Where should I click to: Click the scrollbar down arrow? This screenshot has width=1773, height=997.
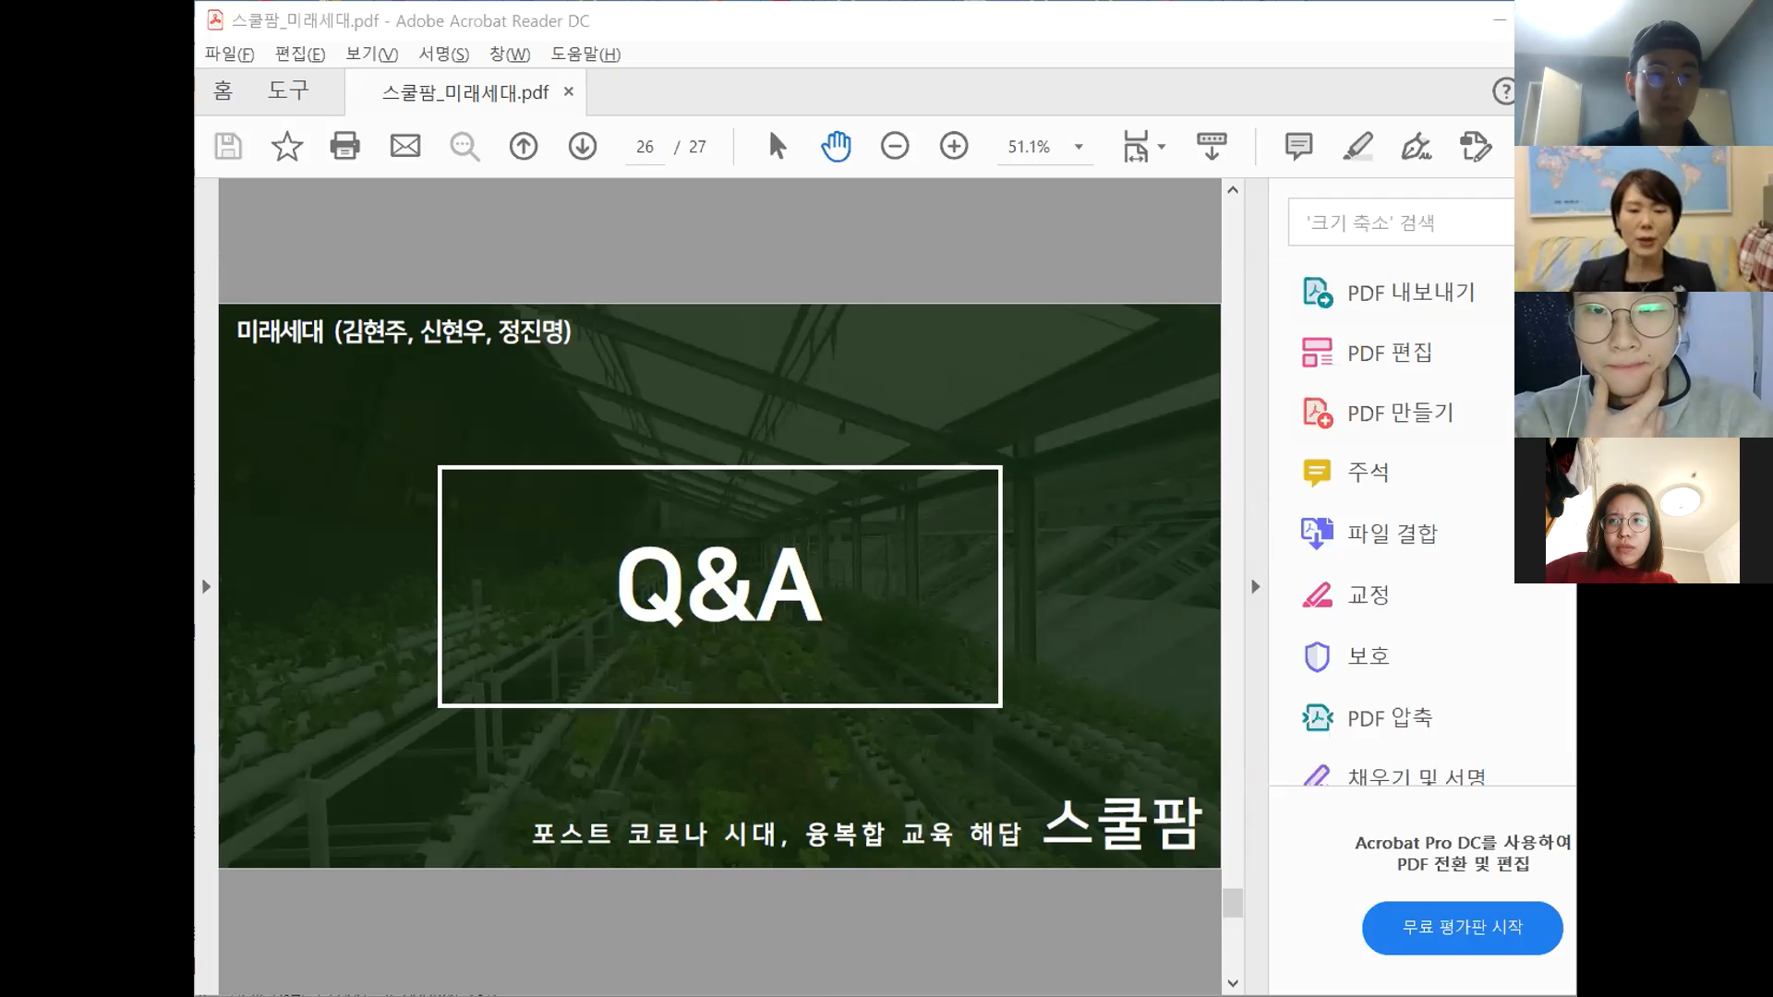(x=1233, y=983)
